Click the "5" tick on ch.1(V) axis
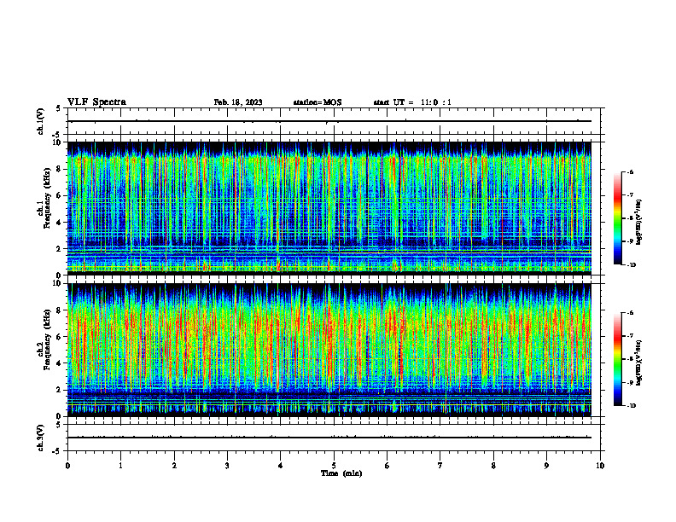The height and width of the screenshot is (522, 676). (x=59, y=108)
